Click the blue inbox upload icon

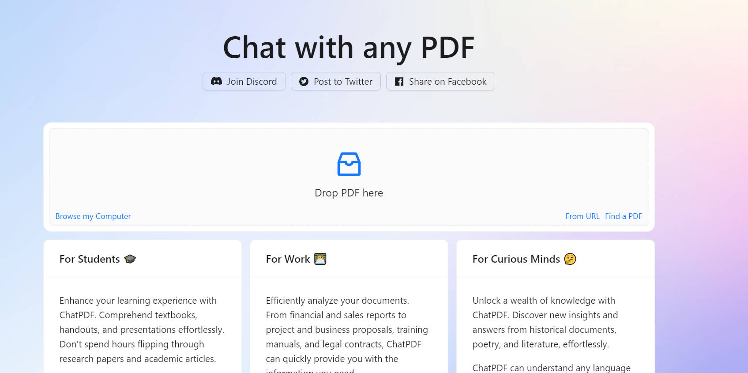click(x=349, y=164)
